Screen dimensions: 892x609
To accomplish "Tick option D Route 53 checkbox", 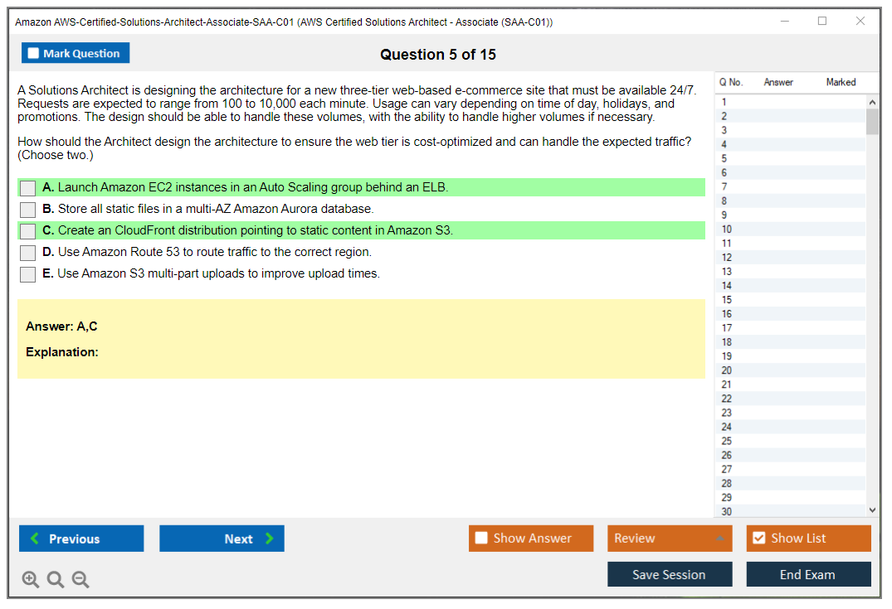I will (x=27, y=253).
